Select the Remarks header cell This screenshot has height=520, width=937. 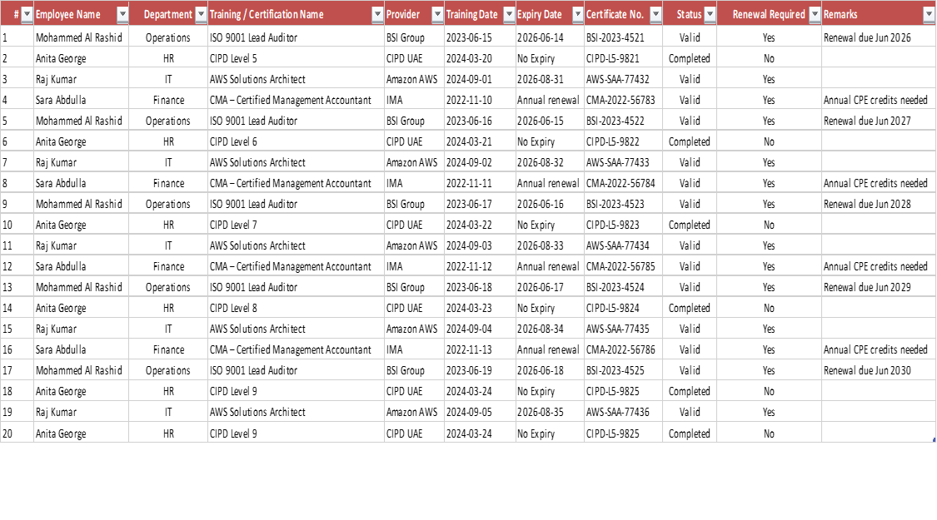879,14
